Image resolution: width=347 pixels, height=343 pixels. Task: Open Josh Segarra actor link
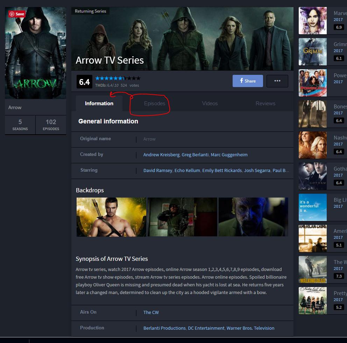click(x=257, y=171)
